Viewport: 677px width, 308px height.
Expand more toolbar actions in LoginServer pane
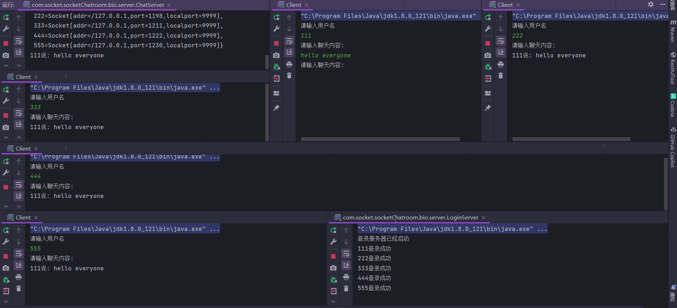333,302
